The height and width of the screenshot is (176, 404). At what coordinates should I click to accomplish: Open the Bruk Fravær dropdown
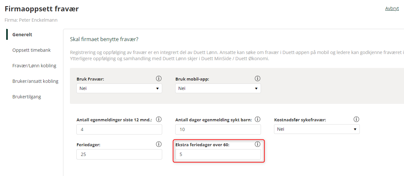point(119,88)
